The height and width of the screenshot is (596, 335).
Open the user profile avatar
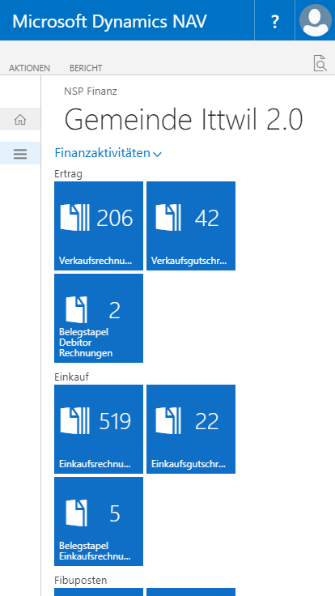(x=316, y=20)
